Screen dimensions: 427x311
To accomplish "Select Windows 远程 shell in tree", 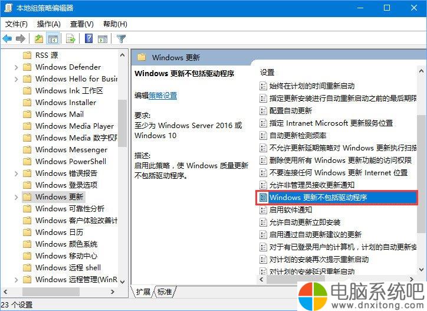I will pos(68,268).
